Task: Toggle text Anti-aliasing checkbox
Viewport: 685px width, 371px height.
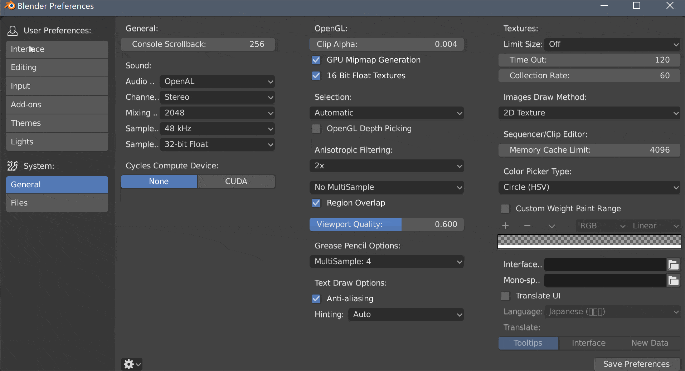Action: click(316, 299)
